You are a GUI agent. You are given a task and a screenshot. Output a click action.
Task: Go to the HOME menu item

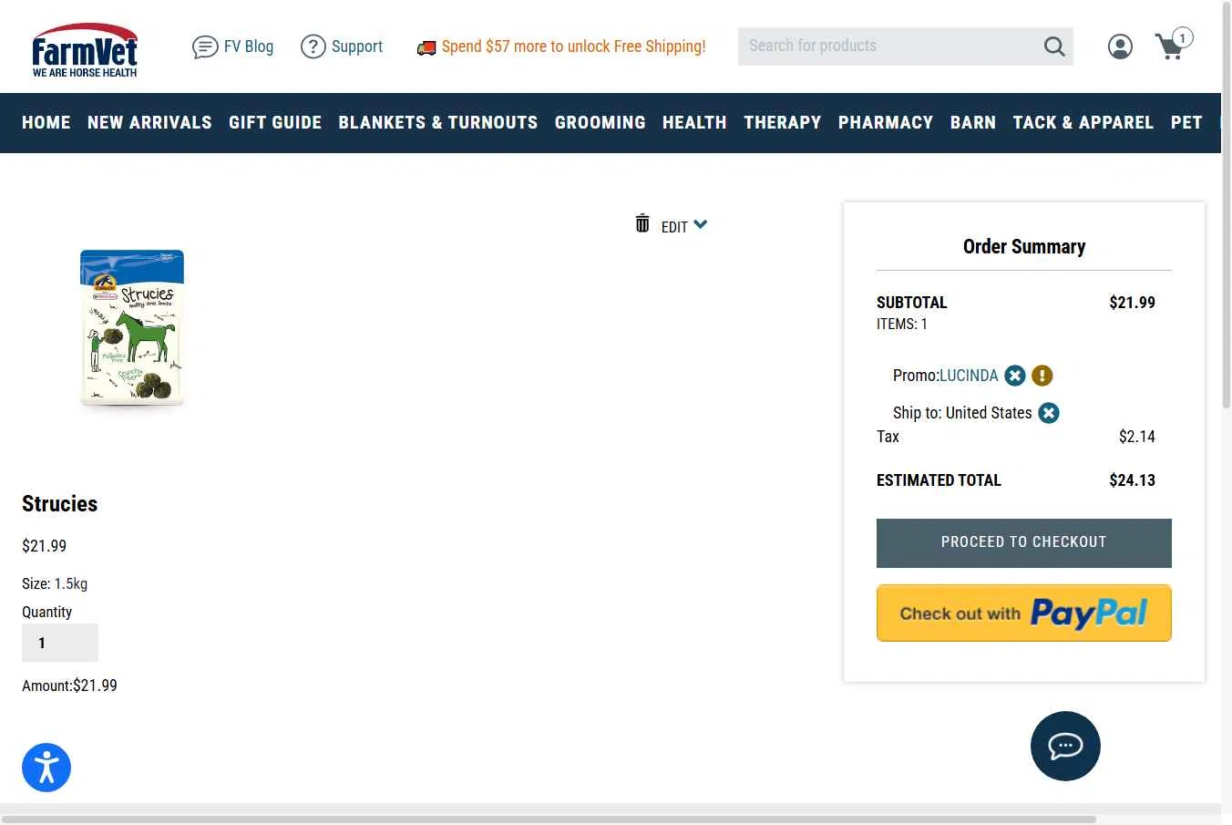click(46, 122)
